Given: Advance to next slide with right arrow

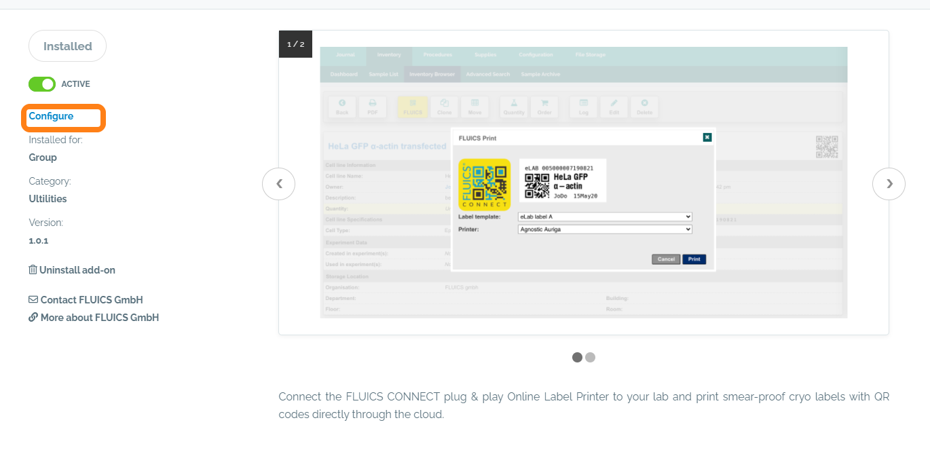Looking at the screenshot, I should pos(889,184).
